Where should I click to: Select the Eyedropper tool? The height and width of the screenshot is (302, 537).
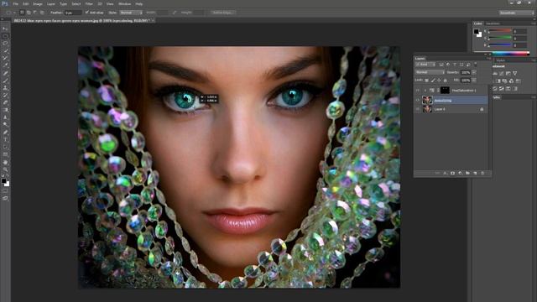click(5, 65)
